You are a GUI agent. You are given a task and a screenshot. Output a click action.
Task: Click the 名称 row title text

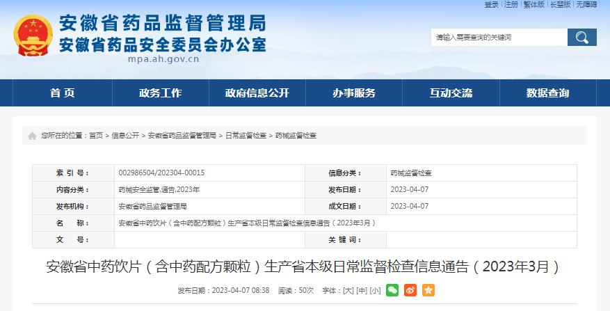click(248, 223)
